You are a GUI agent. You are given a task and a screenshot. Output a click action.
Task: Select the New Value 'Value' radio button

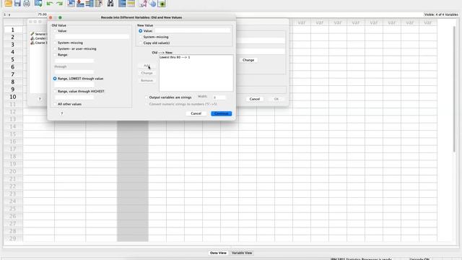(x=141, y=31)
